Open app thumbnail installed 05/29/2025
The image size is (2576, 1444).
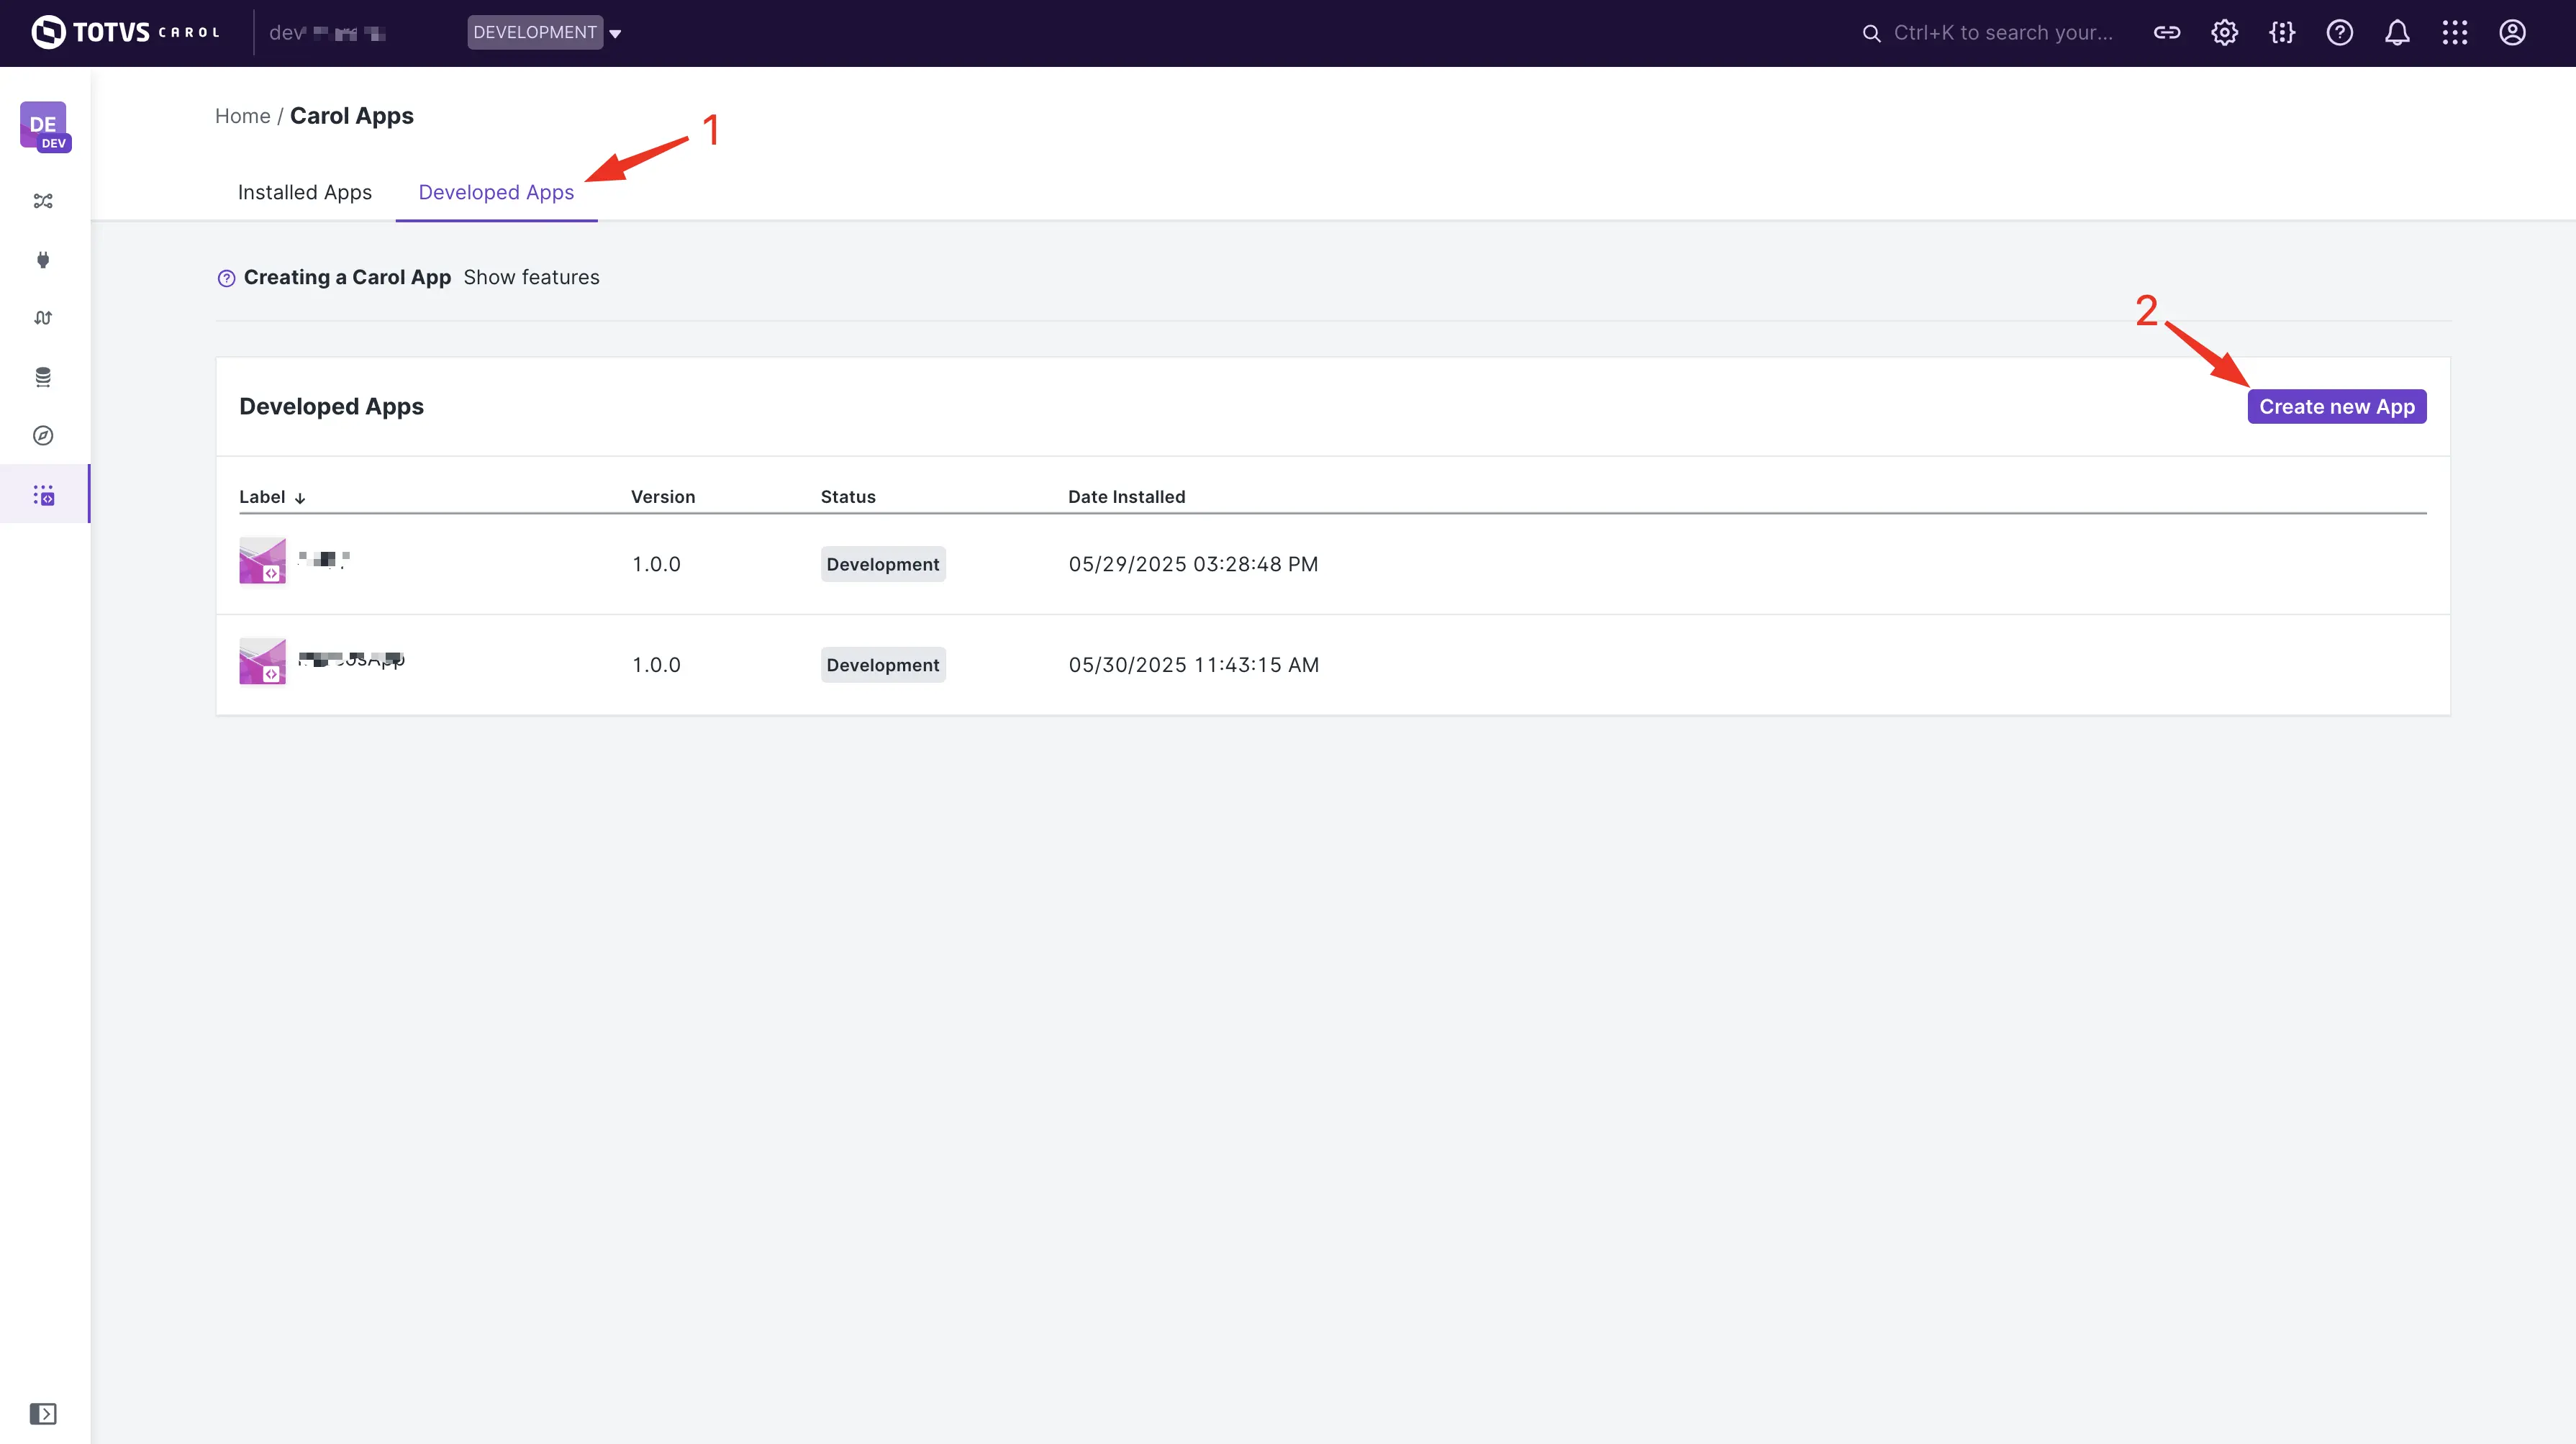tap(262, 561)
